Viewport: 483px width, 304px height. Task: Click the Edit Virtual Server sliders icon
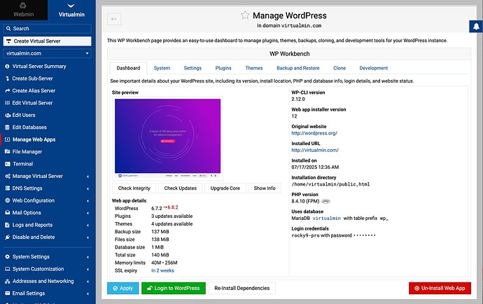(8, 103)
